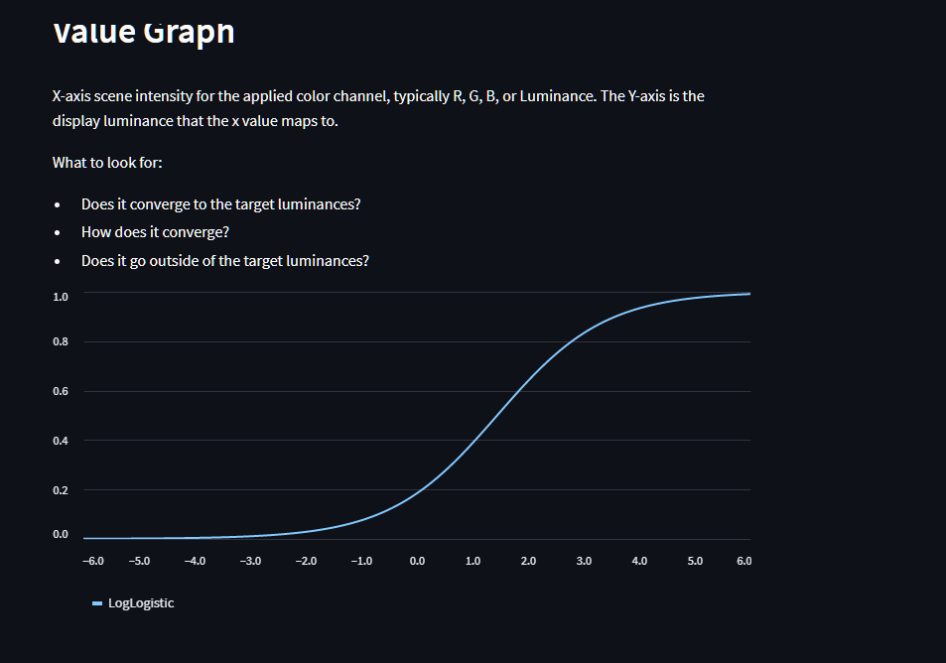The height and width of the screenshot is (663, 946).
Task: Click the Value Graph heading
Action: (x=144, y=32)
